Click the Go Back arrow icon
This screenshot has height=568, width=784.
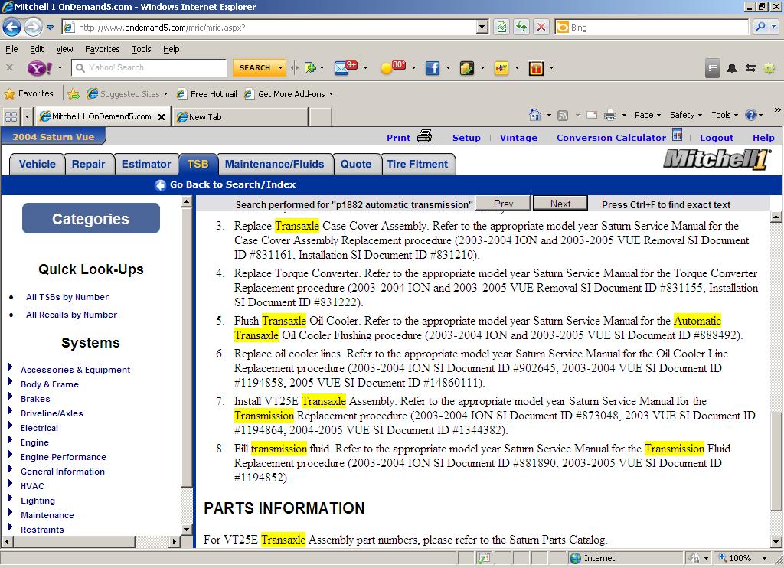click(160, 184)
